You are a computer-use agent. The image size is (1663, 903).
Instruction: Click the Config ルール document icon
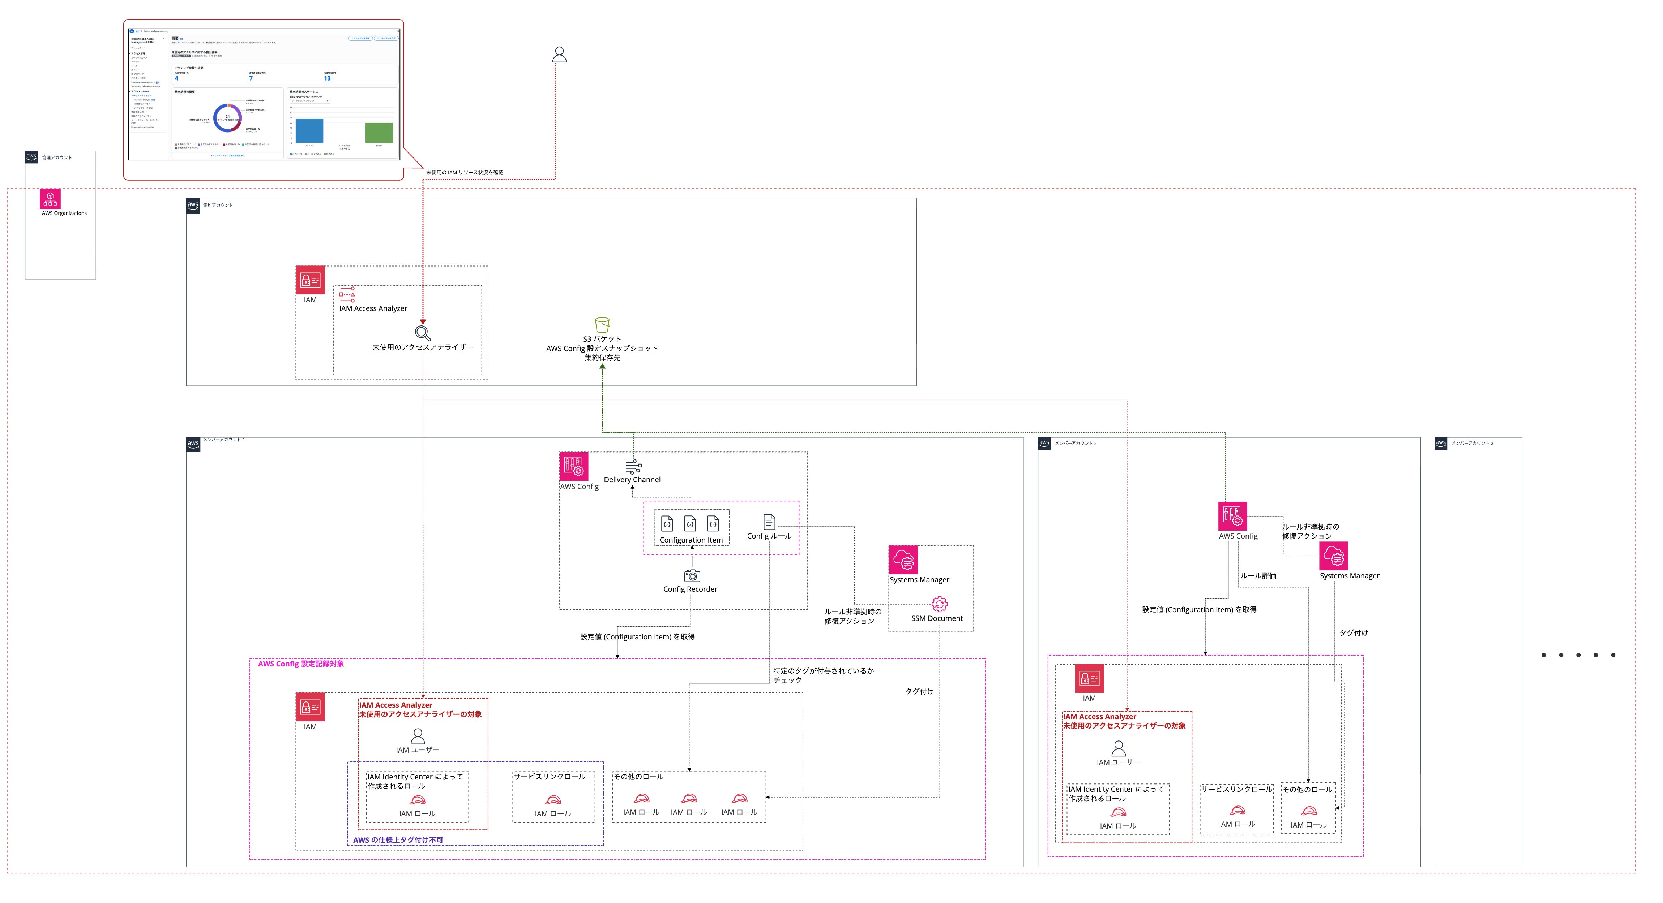tap(769, 521)
